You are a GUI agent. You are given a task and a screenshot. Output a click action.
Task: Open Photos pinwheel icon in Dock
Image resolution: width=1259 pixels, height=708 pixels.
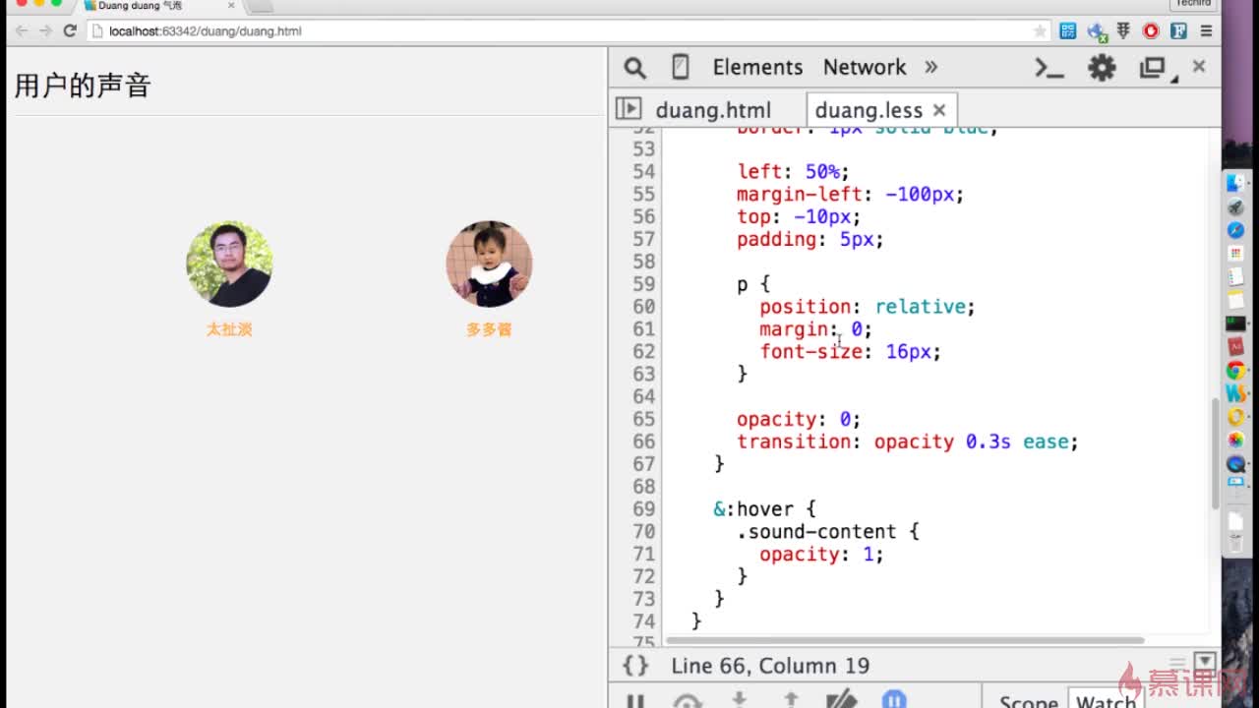coord(1236,440)
